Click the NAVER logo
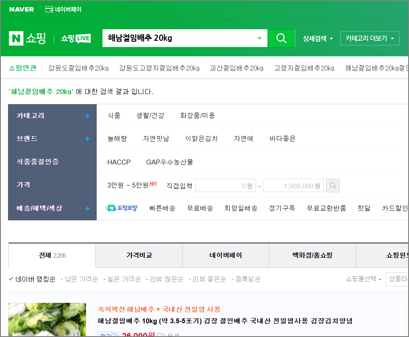Viewport: 409px width, 337px height. coord(21,9)
